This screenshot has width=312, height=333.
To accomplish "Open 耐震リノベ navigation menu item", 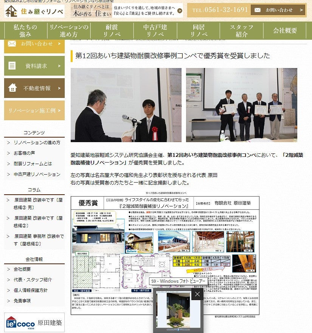I will (x=112, y=31).
